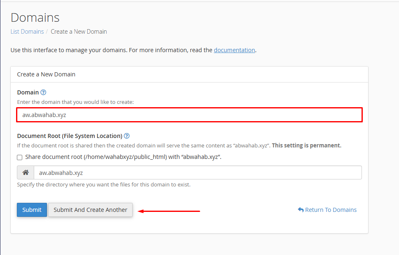This screenshot has height=255, width=399.
Task: Select the 'Create a New Domain' breadcrumb item
Action: click(x=79, y=32)
